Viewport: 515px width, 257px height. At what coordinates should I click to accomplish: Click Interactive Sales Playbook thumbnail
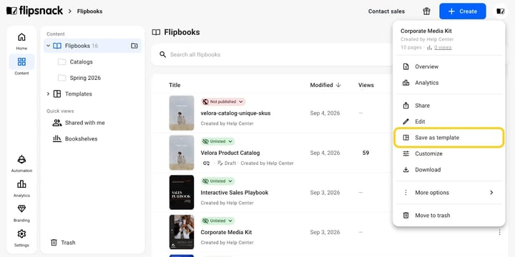click(182, 193)
